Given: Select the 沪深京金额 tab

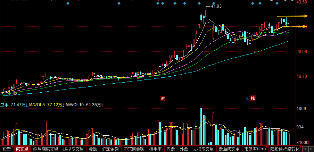Looking at the screenshot, I should coord(134,149).
